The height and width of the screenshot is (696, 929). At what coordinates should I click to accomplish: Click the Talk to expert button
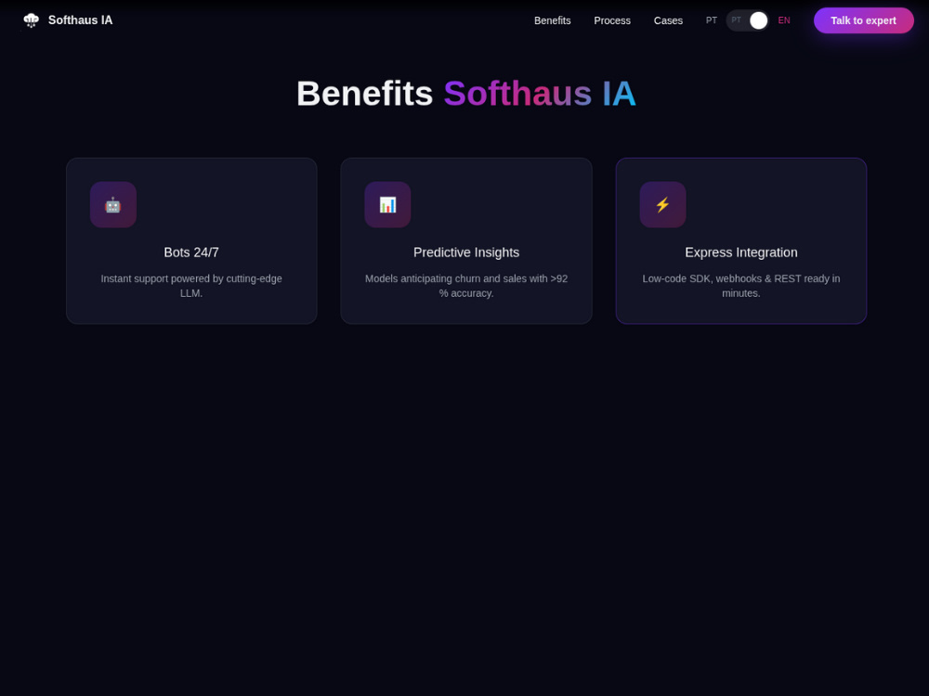[x=863, y=20]
